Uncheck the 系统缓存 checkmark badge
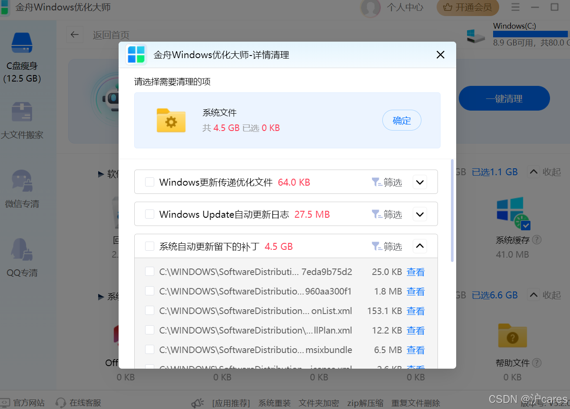Viewport: 570px width, 409px height. pyautogui.click(x=526, y=225)
